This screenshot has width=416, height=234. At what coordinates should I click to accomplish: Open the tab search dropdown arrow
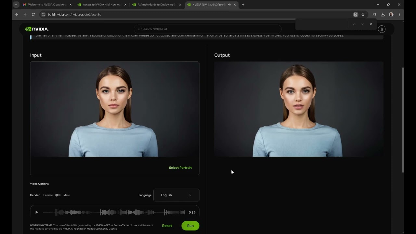click(x=16, y=5)
